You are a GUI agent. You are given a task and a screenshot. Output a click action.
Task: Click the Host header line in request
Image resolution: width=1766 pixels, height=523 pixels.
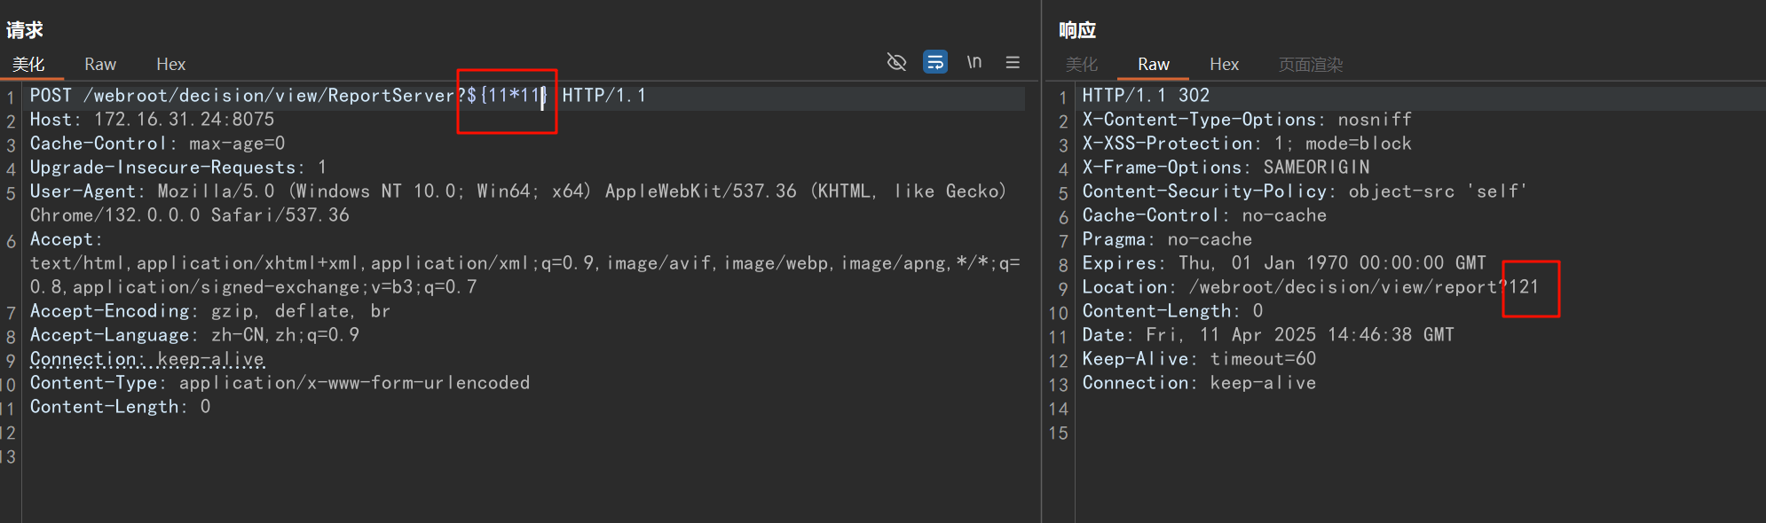pyautogui.click(x=152, y=119)
